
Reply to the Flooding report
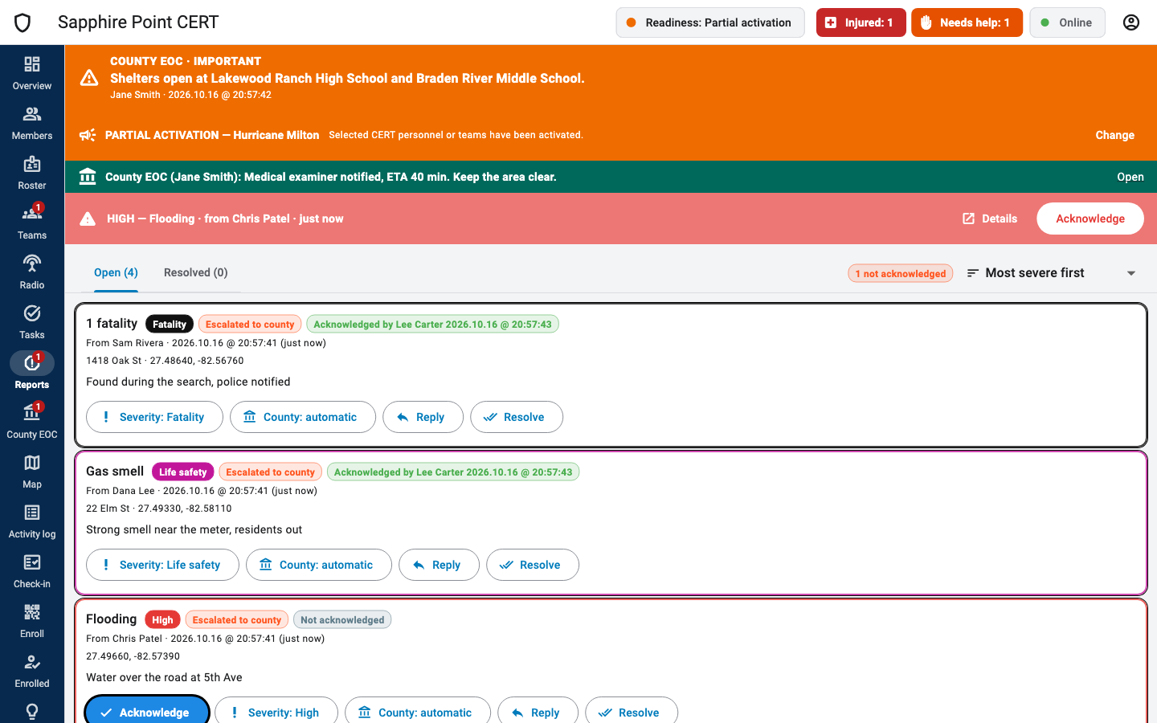point(538,713)
